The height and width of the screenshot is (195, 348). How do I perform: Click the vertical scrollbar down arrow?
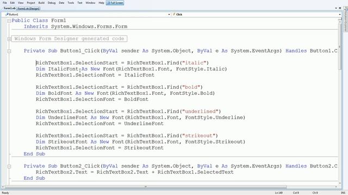(340, 183)
